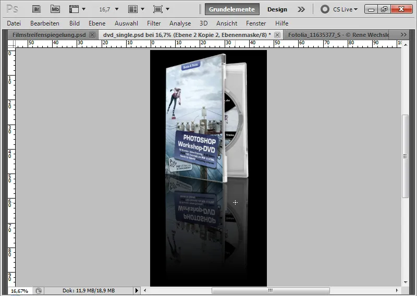Click the Screen Mode icon
The width and height of the screenshot is (417, 296).
(x=158, y=9)
